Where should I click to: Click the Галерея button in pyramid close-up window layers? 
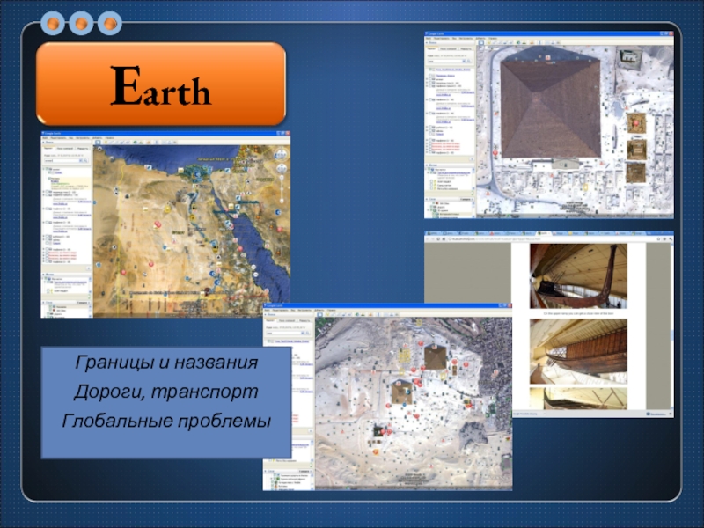(466, 200)
